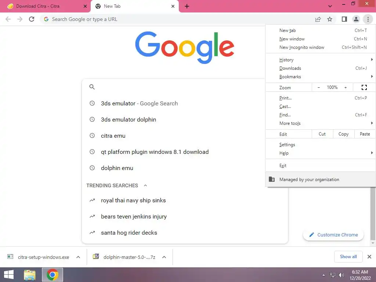Click the page vertical scrollbar
This screenshot has width=376, height=282.
(x=372, y=213)
